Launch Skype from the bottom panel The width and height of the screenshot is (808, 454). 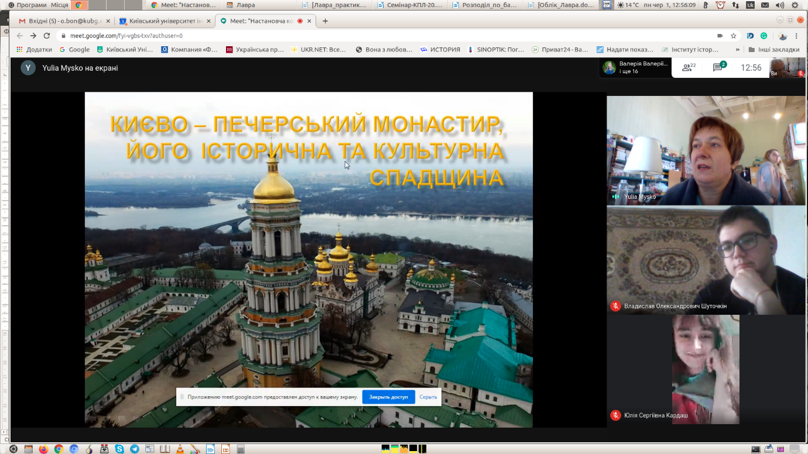[x=119, y=449]
